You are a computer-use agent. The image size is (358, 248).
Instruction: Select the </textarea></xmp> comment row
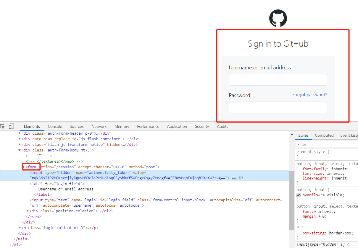(x=54, y=161)
